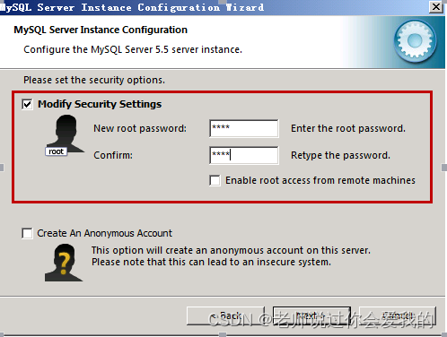The image size is (447, 337).
Task: Close the wizard window with X
Action: [436, 7]
